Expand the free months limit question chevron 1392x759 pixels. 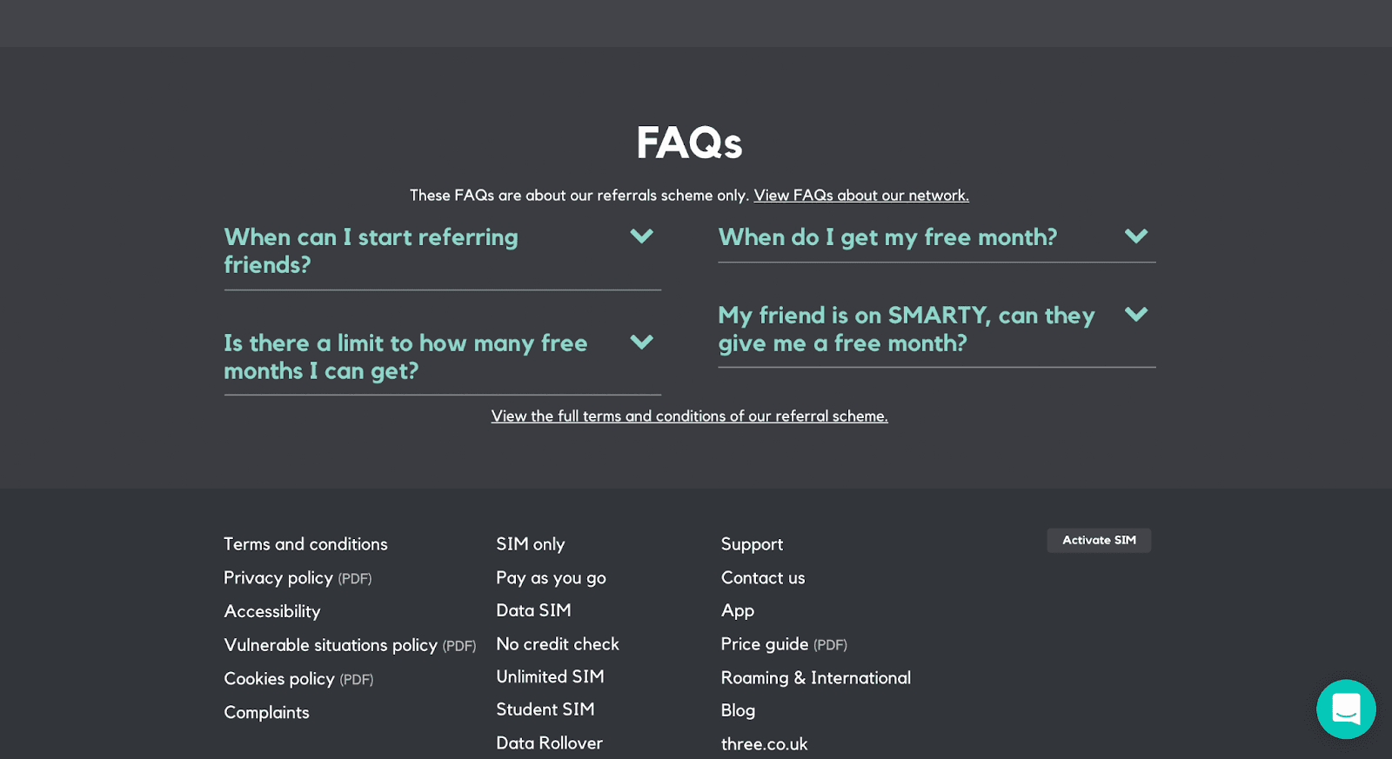tap(641, 343)
